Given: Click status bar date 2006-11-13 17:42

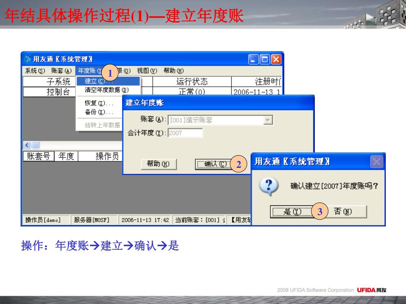Looking at the screenshot, I should click(x=145, y=220).
